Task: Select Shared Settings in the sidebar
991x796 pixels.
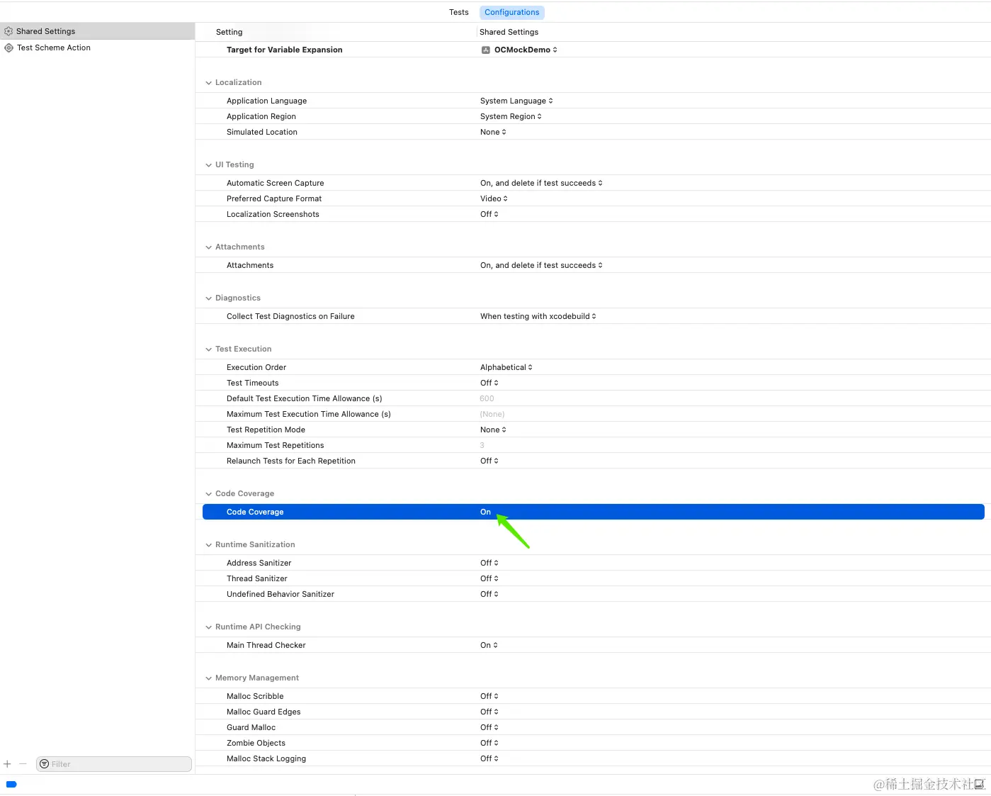Action: coord(97,31)
